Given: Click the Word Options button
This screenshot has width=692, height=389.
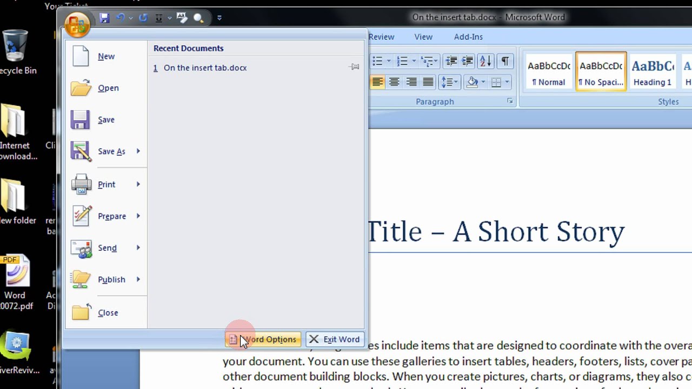Looking at the screenshot, I should (263, 339).
